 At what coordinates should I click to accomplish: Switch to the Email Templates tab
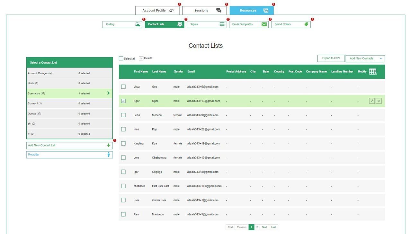pos(249,24)
